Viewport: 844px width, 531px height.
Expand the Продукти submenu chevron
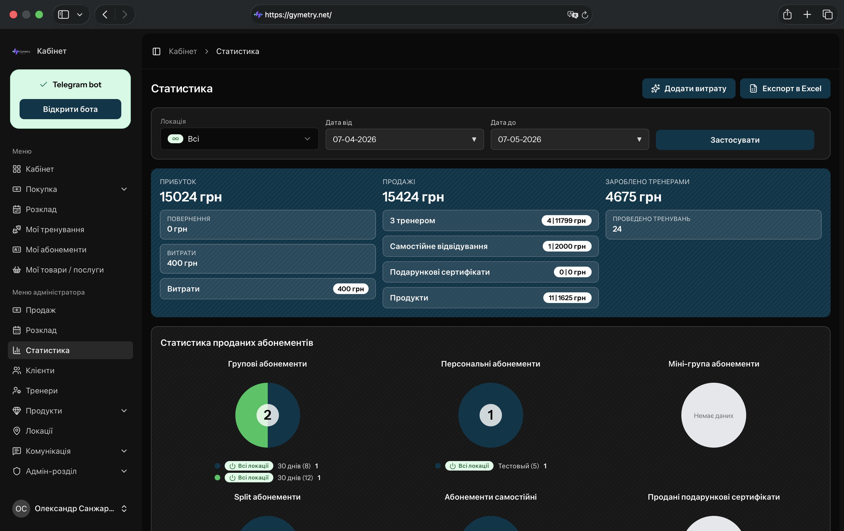124,411
